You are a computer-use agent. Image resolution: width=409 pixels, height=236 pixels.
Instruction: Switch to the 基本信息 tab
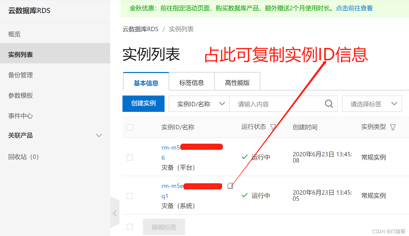point(146,82)
